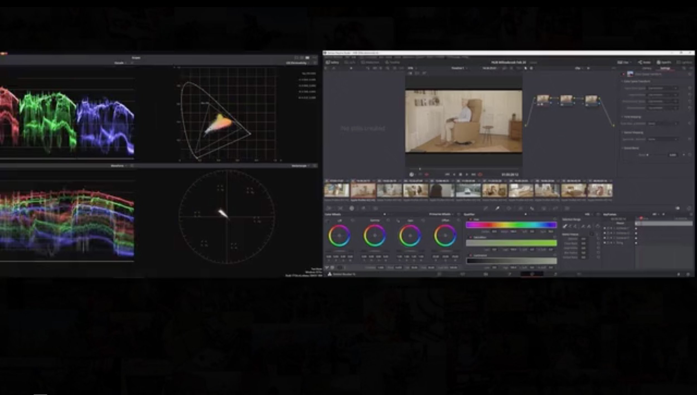Image resolution: width=697 pixels, height=395 pixels.
Task: Toggle loop playback in viewer transport
Action: pyautogui.click(x=480, y=175)
